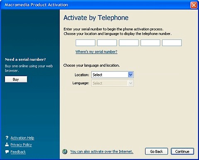Click the globe icon beside Internet activation
This screenshot has width=199, height=160.
click(x=65, y=152)
